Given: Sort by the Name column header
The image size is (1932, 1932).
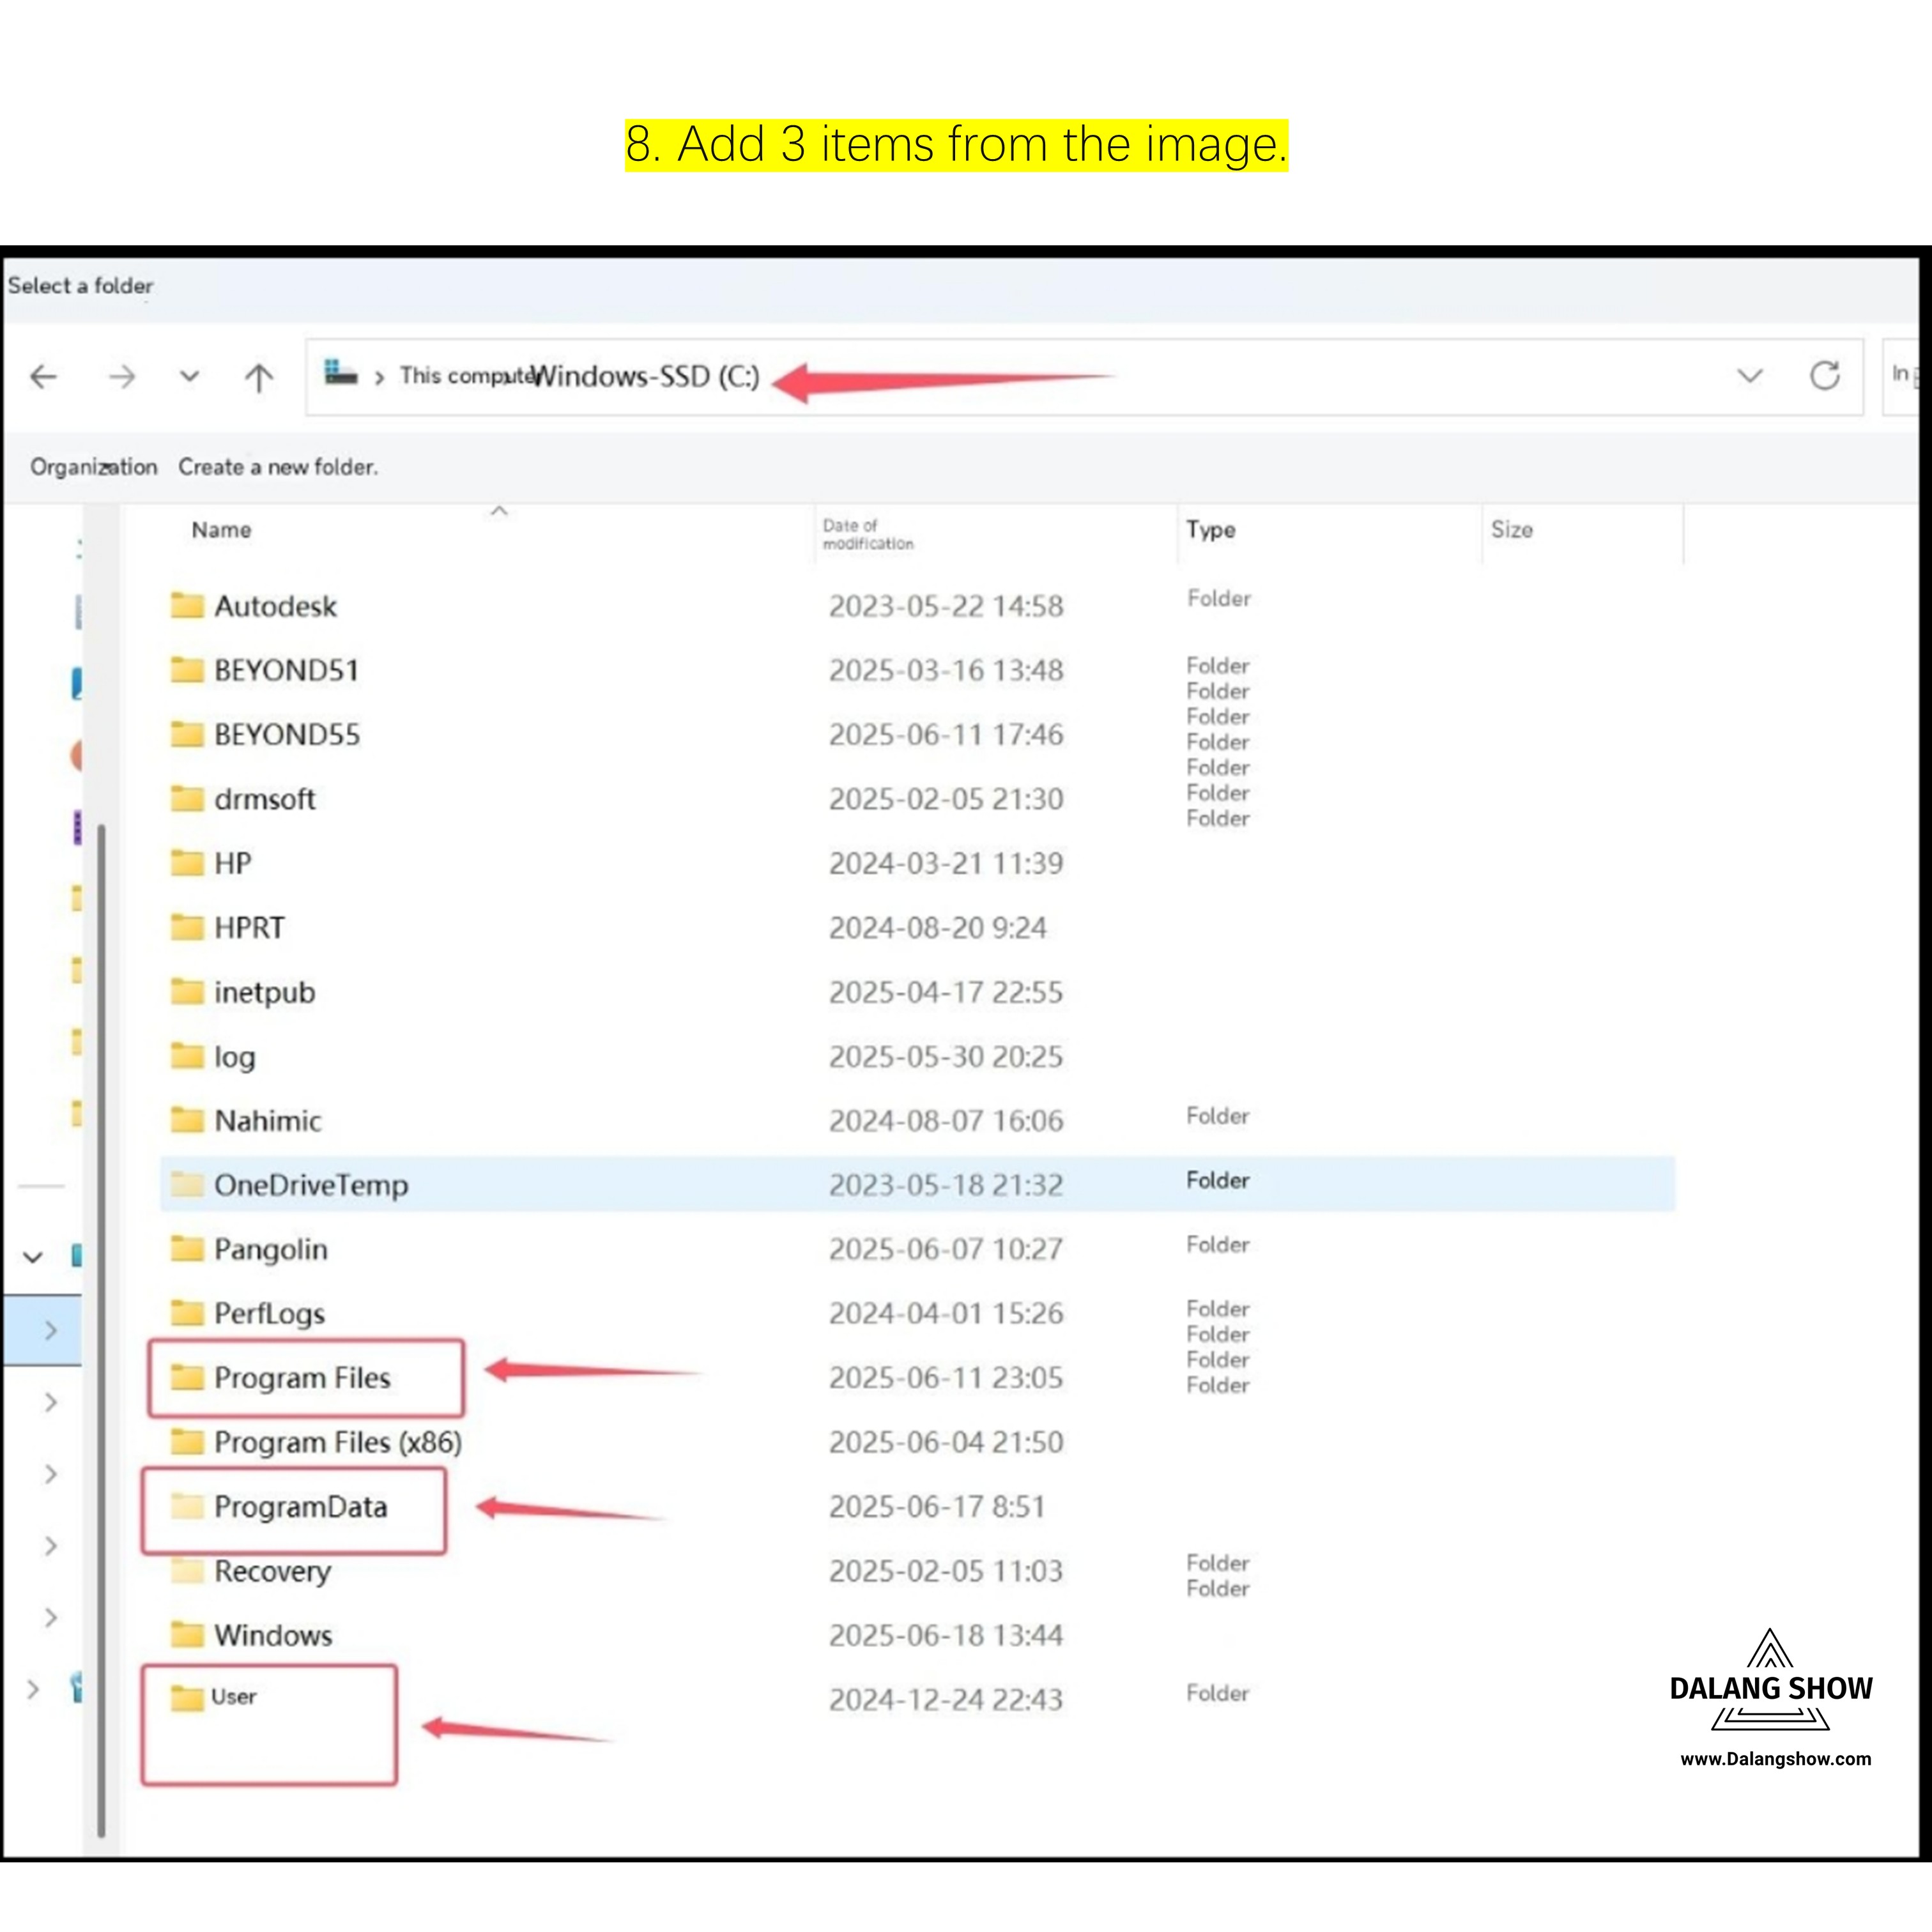Looking at the screenshot, I should click(221, 530).
